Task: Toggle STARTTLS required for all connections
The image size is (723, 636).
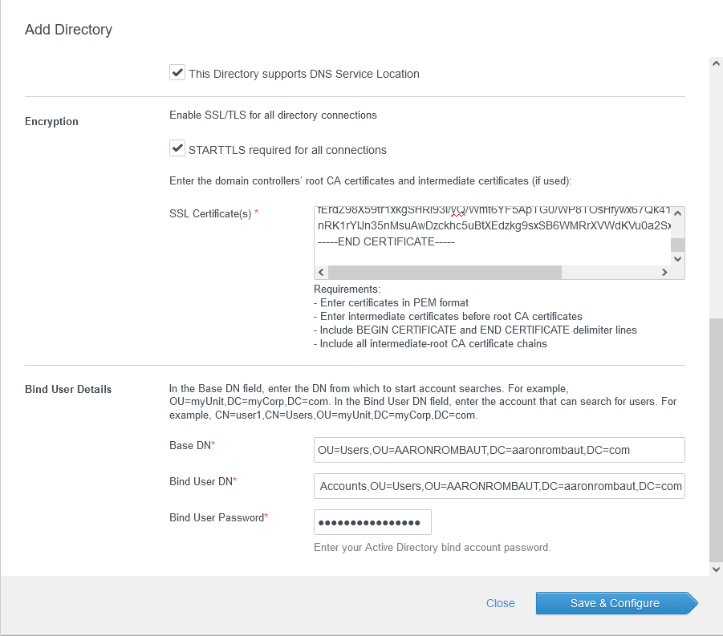Action: (177, 149)
